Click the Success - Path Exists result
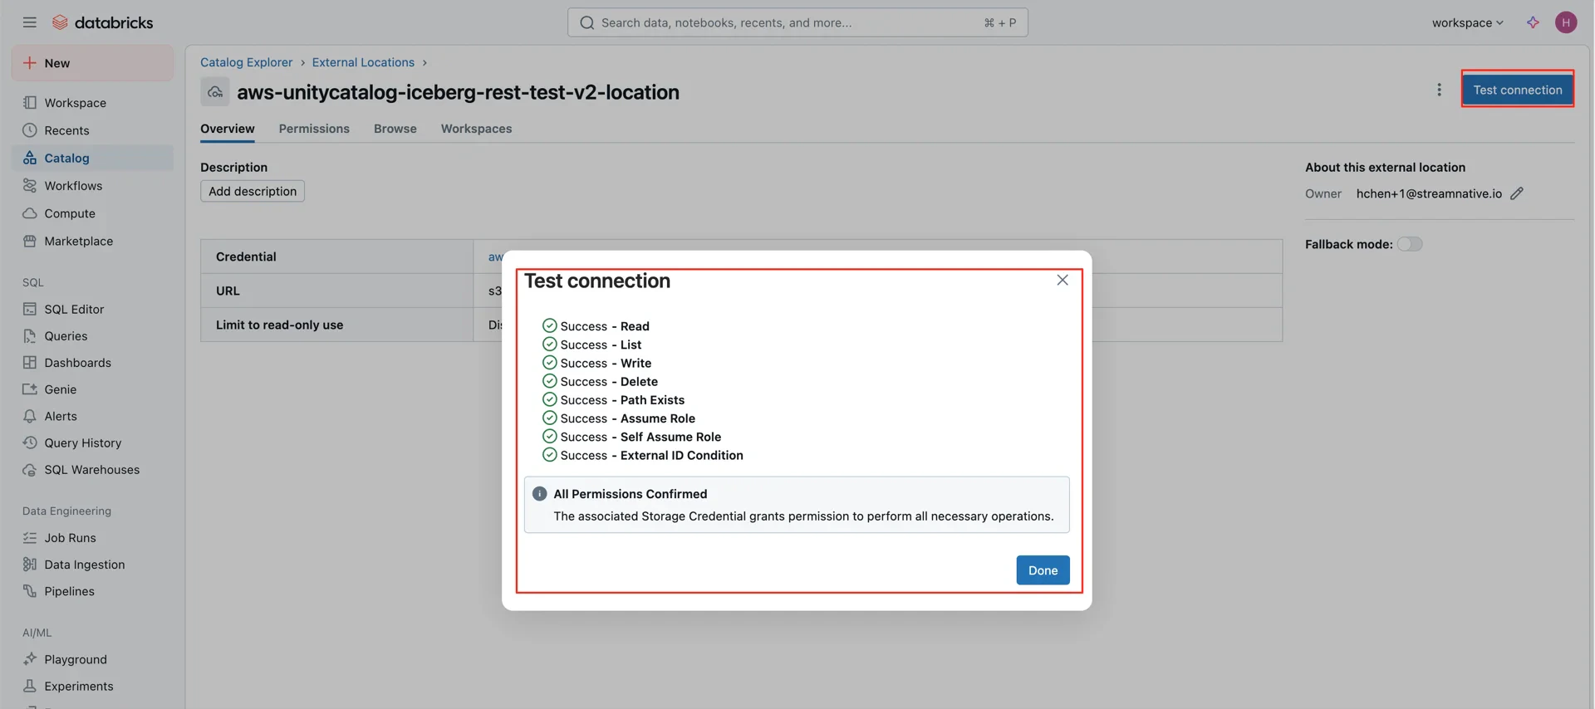Image resolution: width=1595 pixels, height=709 pixels. click(x=613, y=400)
